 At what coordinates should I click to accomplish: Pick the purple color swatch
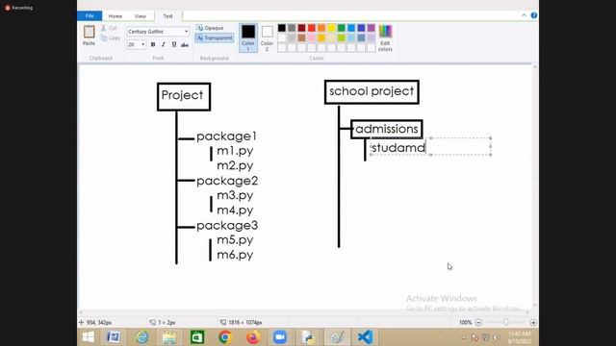pyautogui.click(x=372, y=28)
